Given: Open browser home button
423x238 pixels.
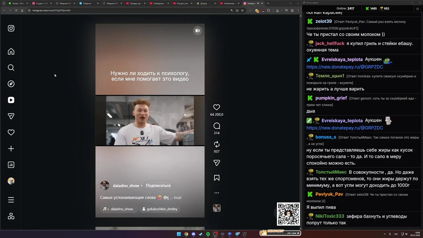Looking at the screenshot, I should pos(22,10).
